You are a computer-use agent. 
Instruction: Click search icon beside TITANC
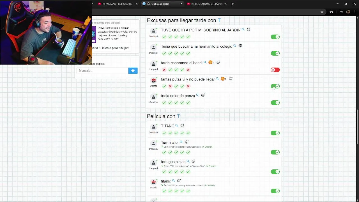(x=177, y=126)
